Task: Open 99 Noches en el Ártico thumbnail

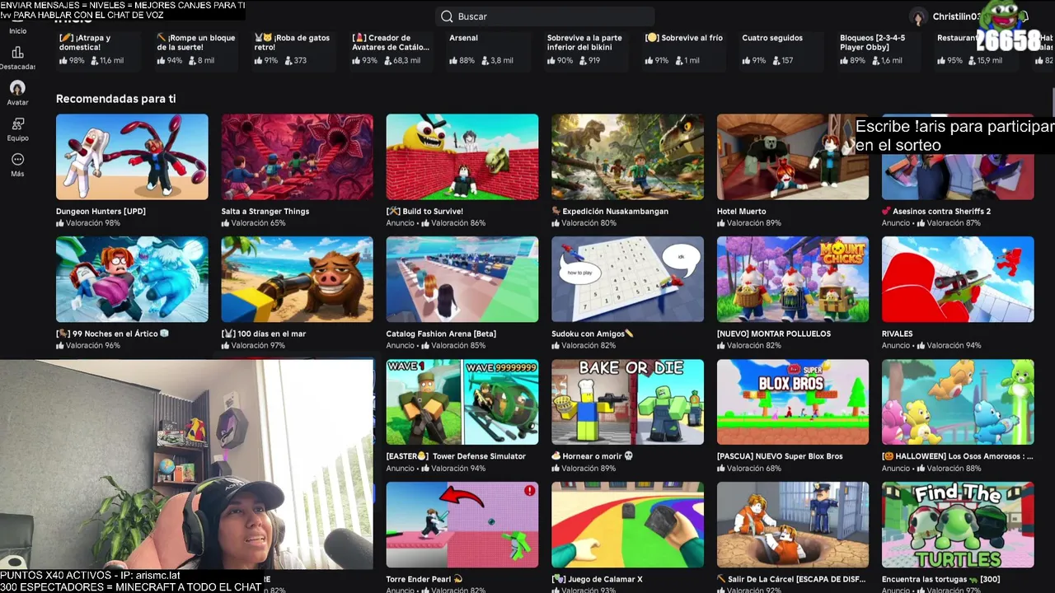Action: [x=132, y=279]
